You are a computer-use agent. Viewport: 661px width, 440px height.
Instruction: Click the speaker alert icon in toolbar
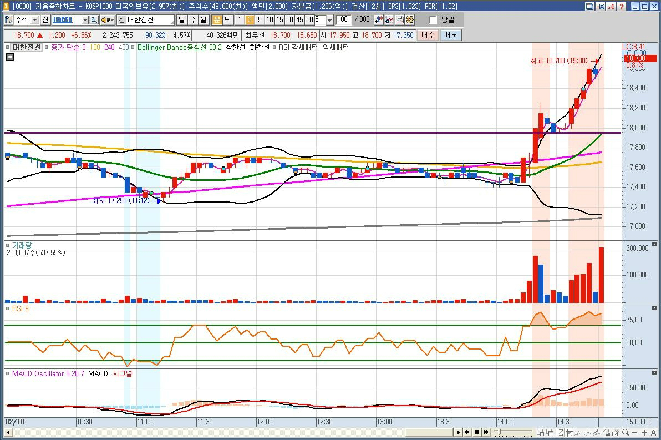105,20
